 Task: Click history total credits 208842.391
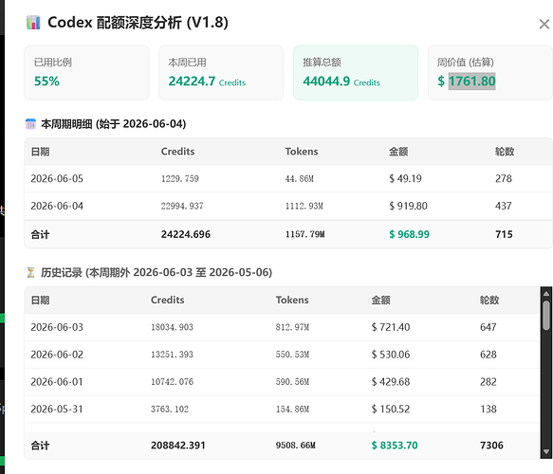(178, 446)
